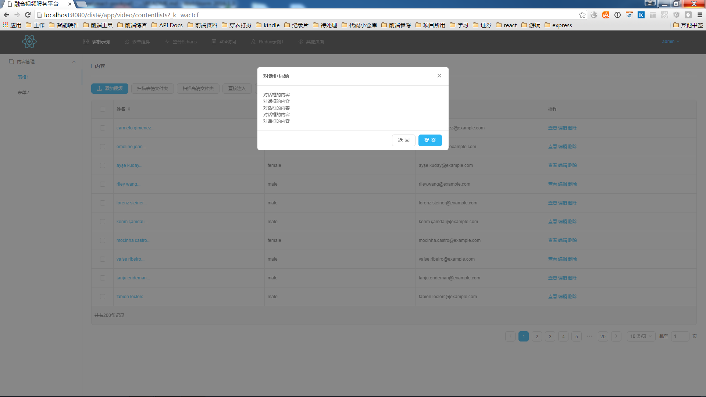Open the 表单组件 nav menu item
Viewport: 706px width, 397px height.
(137, 42)
